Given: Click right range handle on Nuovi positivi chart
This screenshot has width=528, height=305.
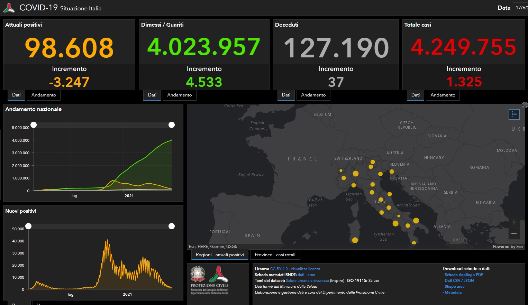Looking at the screenshot, I should [172, 226].
